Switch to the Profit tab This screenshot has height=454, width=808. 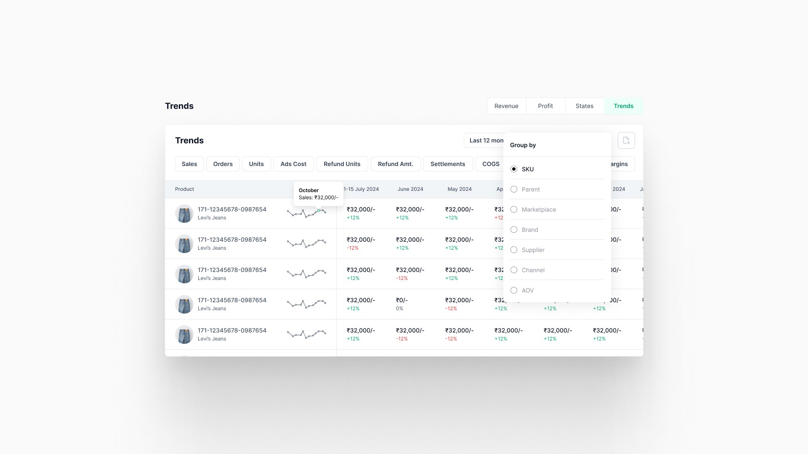(x=545, y=106)
